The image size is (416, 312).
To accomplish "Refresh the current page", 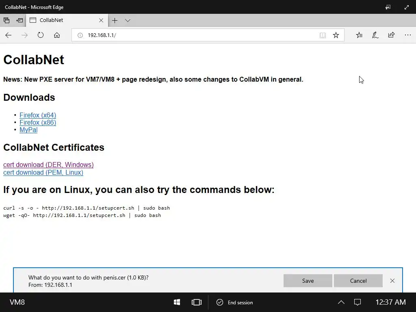I will click(x=41, y=35).
